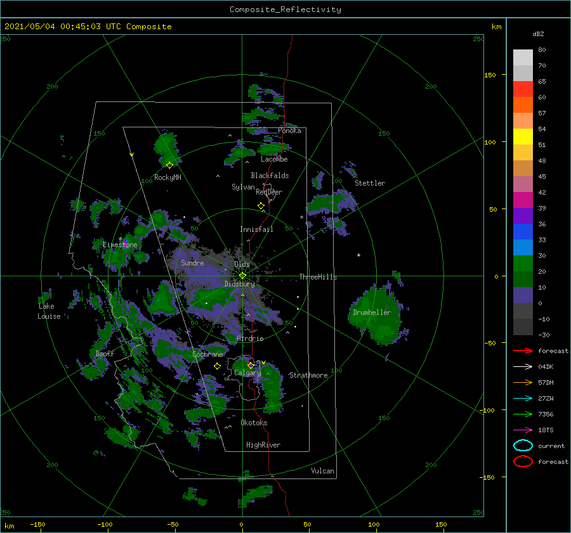Viewport: 571px width, 533px height.
Task: Click the ThreeHills label
Action: pyautogui.click(x=318, y=277)
